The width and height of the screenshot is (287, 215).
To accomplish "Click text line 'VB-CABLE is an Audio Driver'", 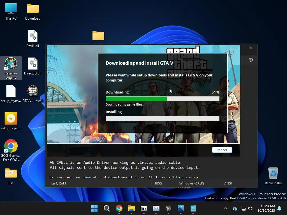I will point(116,162).
